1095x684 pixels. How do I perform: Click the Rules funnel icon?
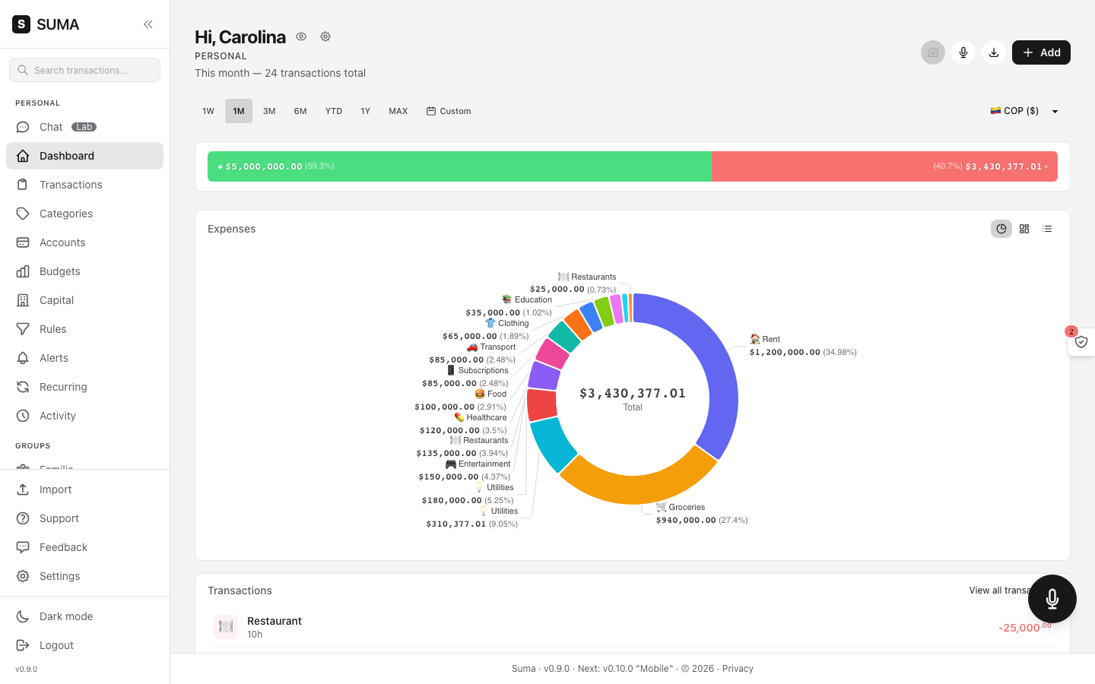pos(23,329)
